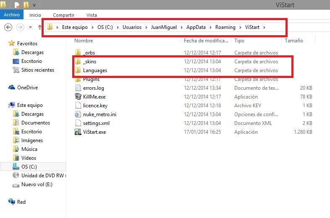Image resolution: width=330 pixels, height=218 pixels.
Task: Sort by Tamaño column header
Action: (294, 41)
